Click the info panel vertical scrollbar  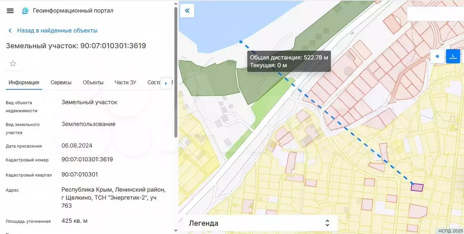point(176,73)
